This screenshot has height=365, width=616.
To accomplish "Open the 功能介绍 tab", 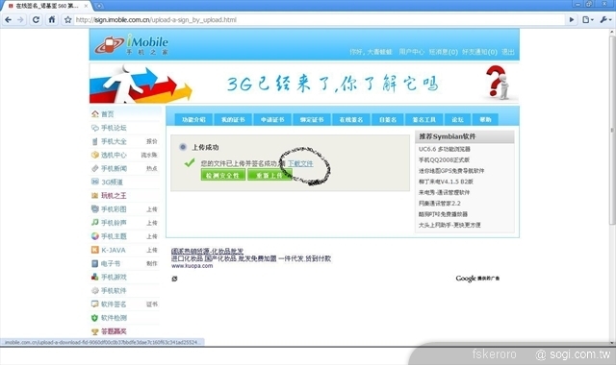I will point(193,119).
